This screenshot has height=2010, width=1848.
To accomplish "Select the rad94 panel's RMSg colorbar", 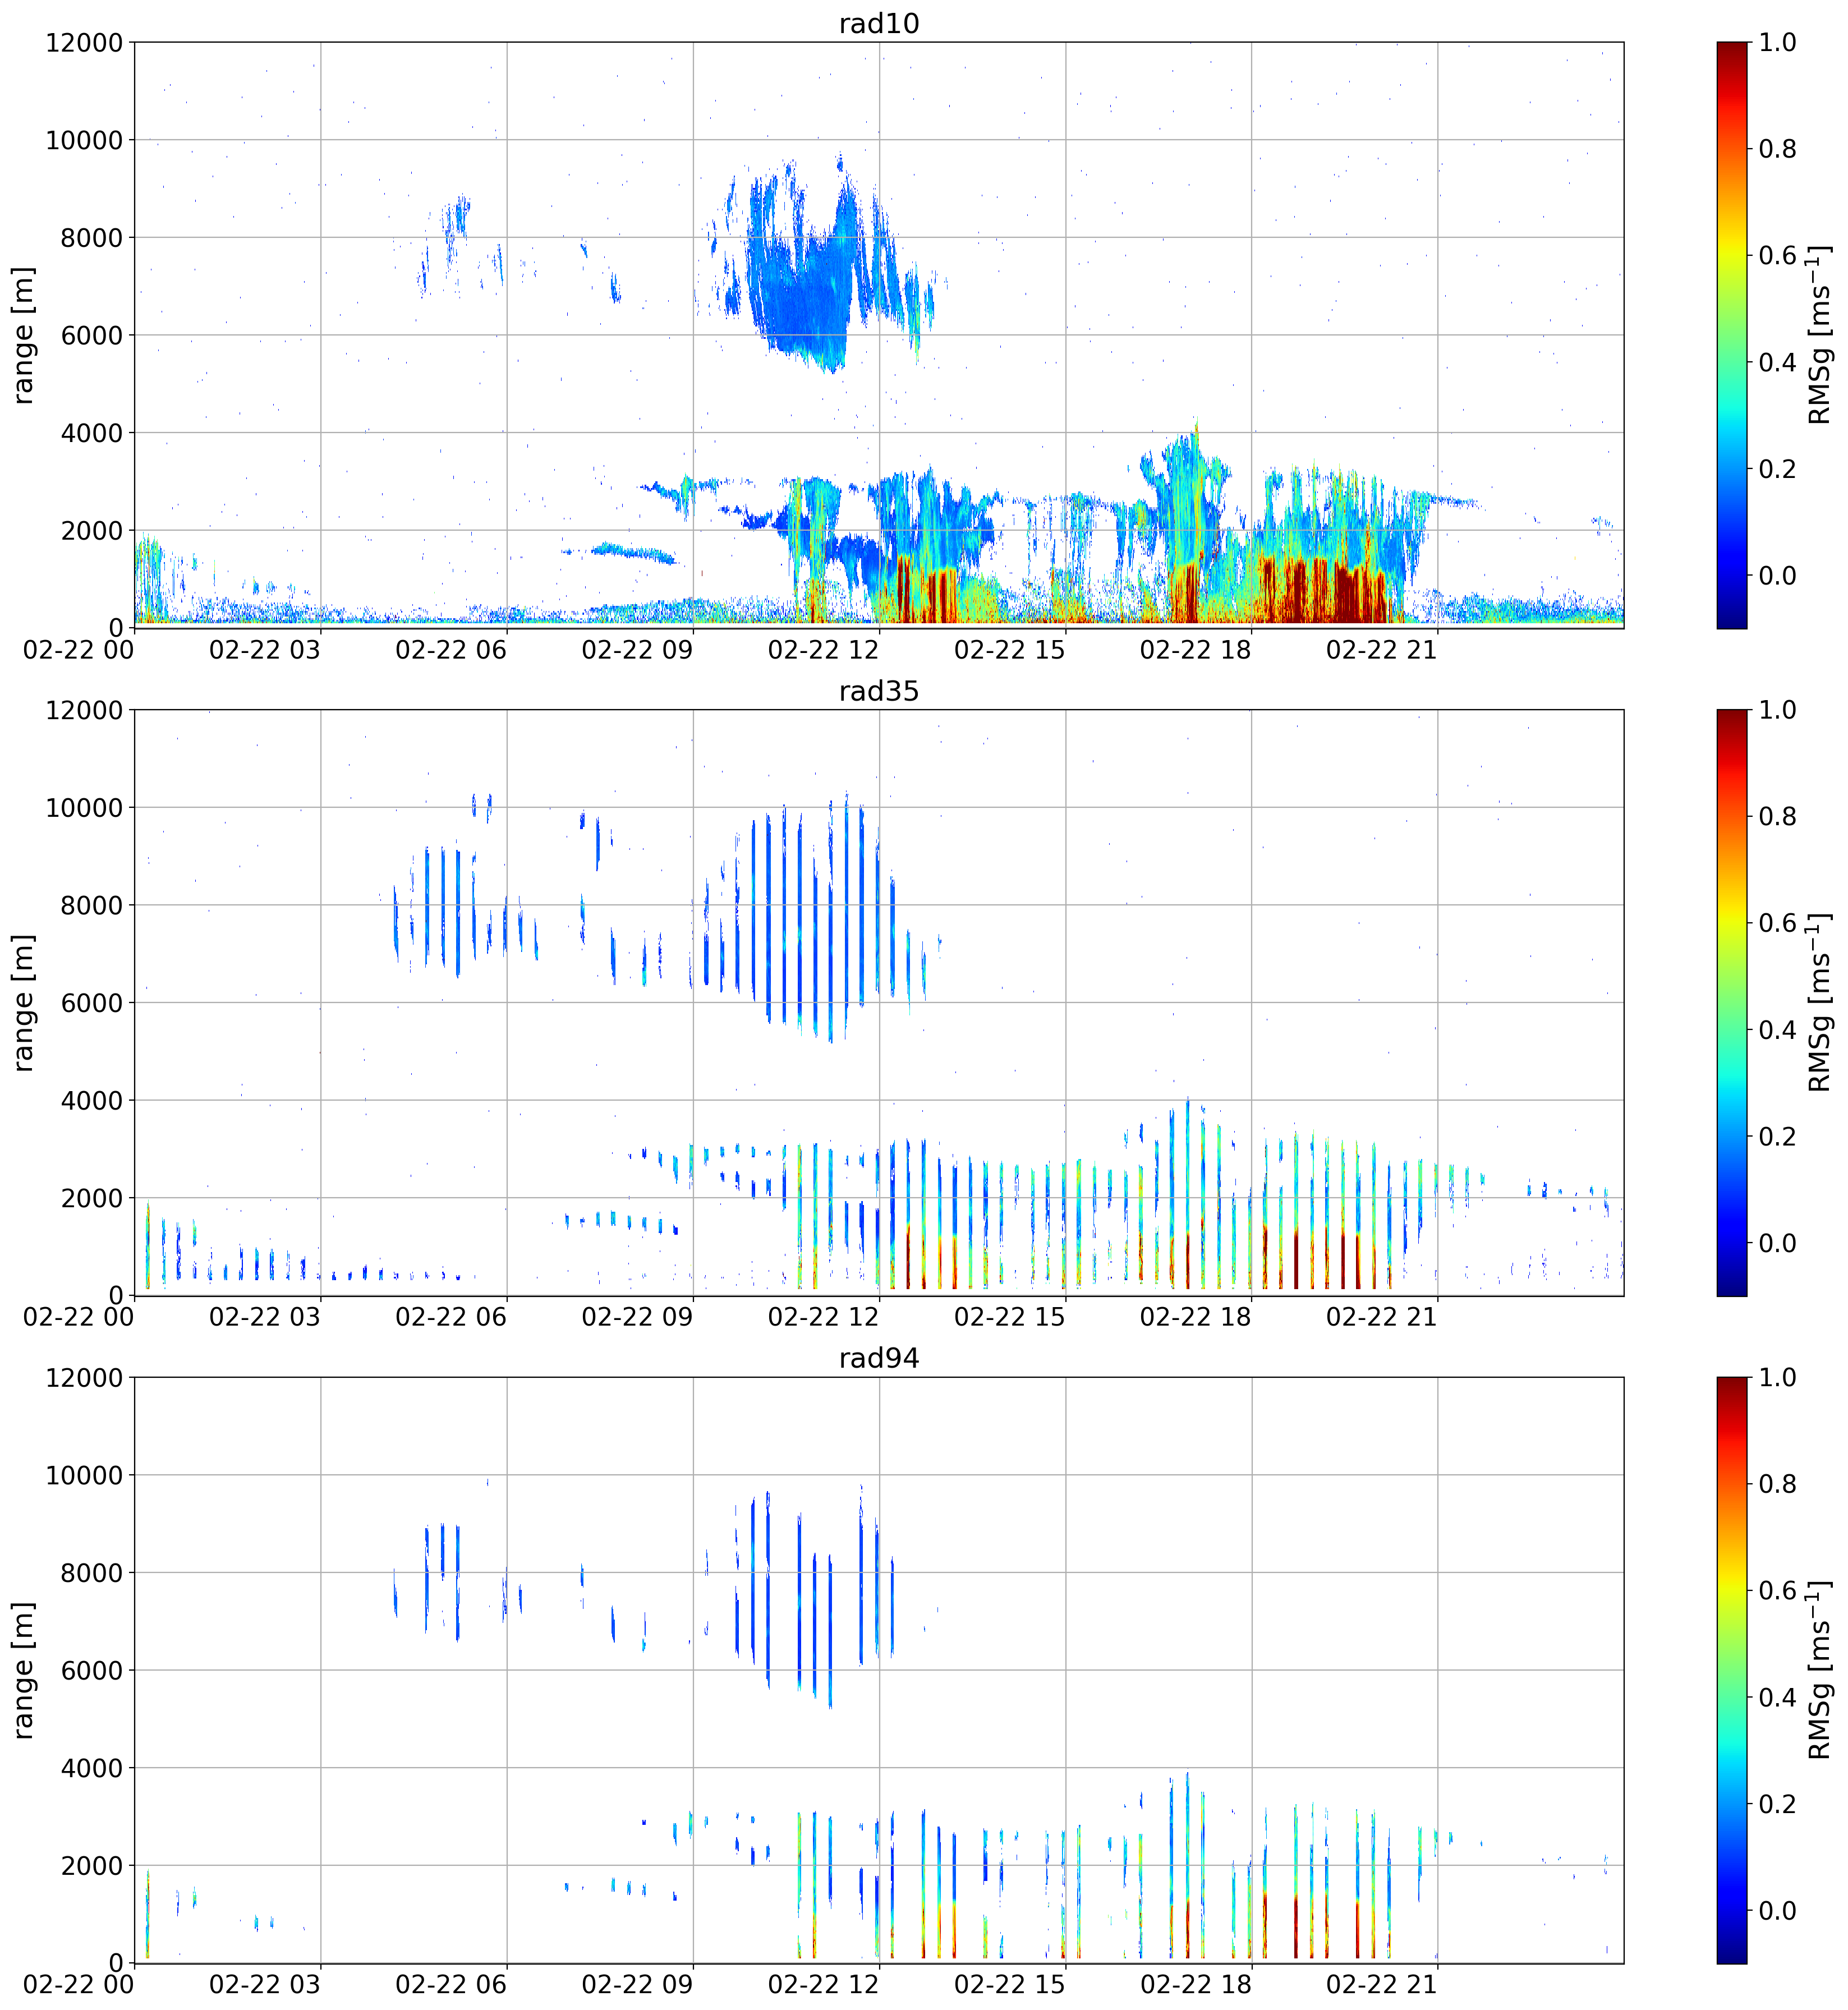I will coord(1732,1670).
